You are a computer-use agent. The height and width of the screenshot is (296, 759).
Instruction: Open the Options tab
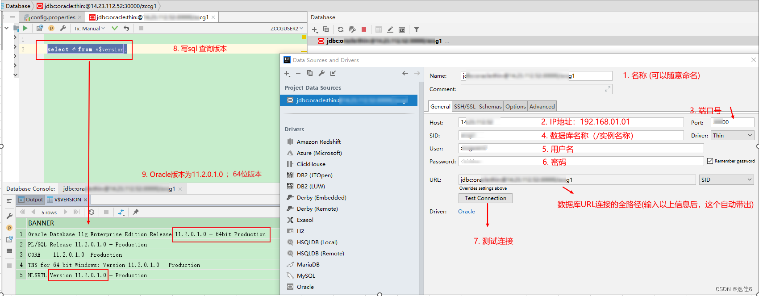point(516,106)
